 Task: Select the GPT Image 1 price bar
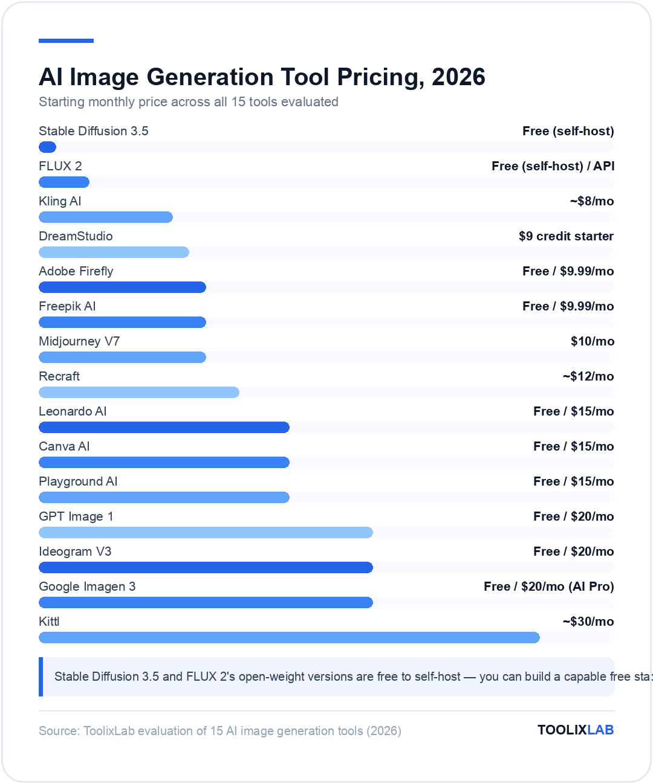point(206,532)
